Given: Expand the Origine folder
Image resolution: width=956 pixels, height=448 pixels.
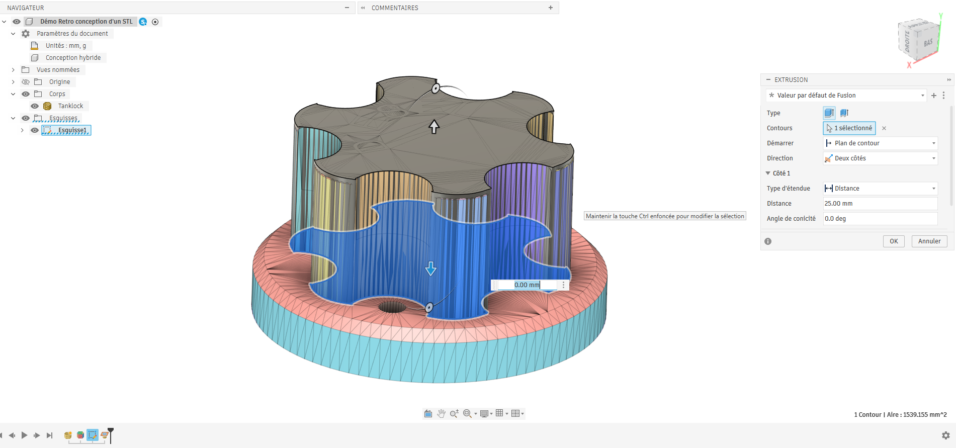Looking at the screenshot, I should [14, 82].
